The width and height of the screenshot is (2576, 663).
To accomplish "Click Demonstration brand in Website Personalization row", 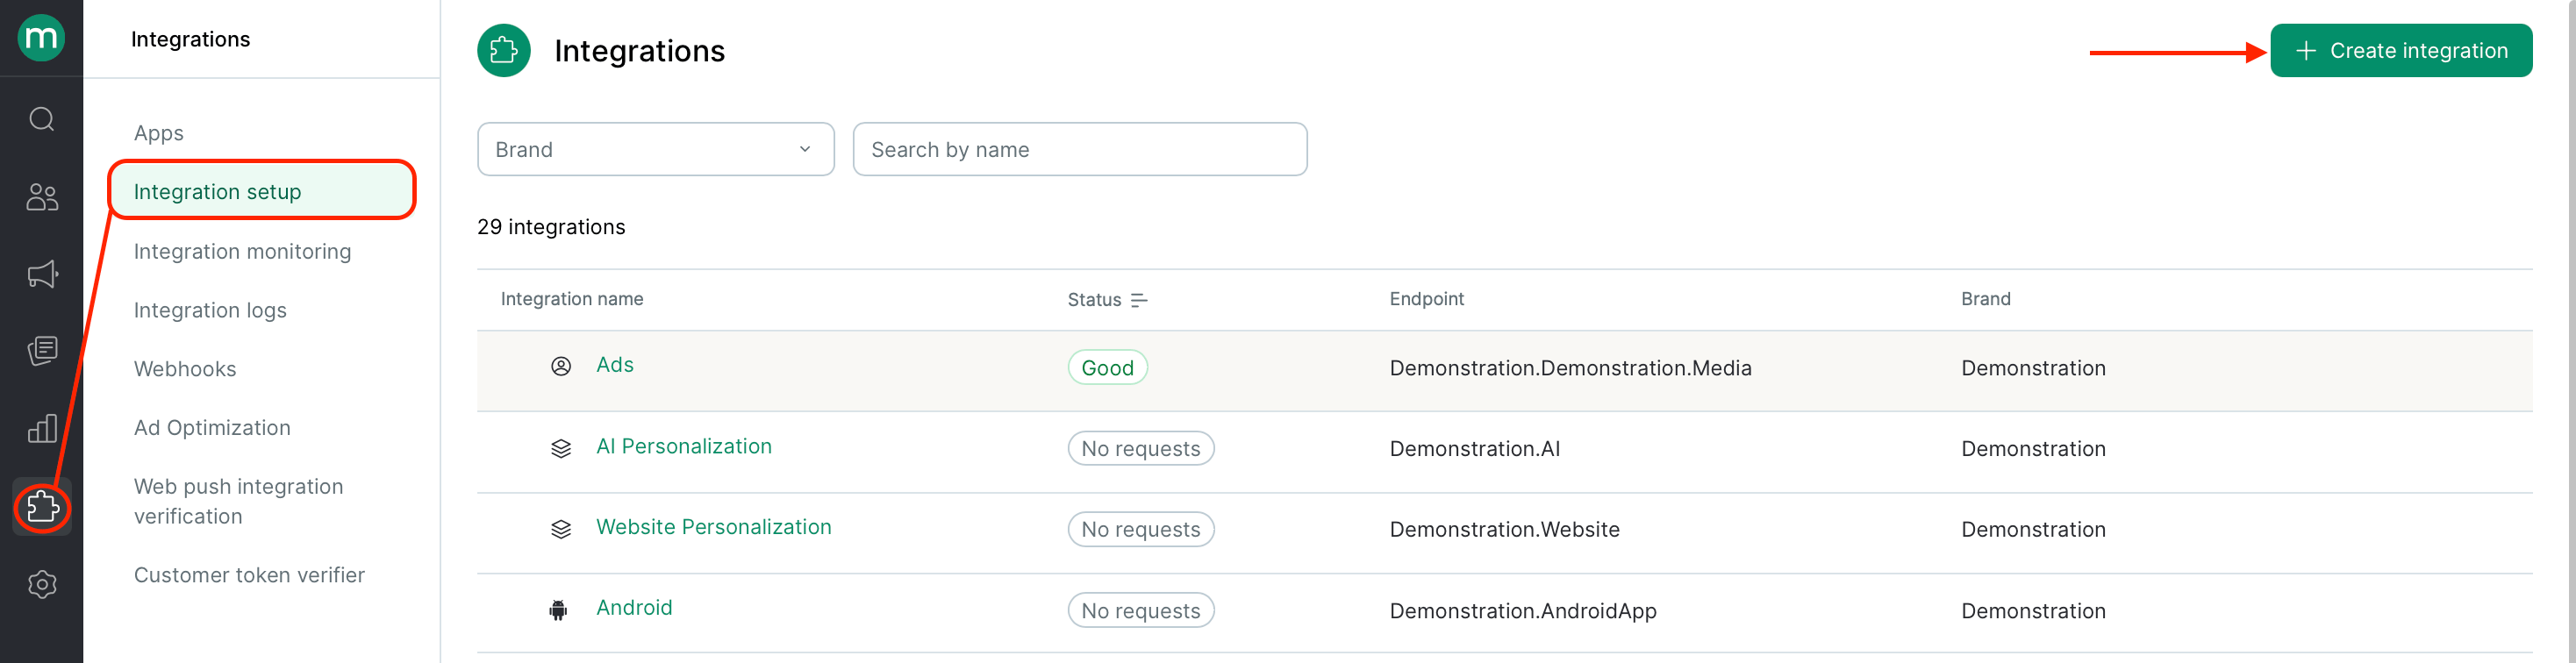I will pyautogui.click(x=2033, y=530).
